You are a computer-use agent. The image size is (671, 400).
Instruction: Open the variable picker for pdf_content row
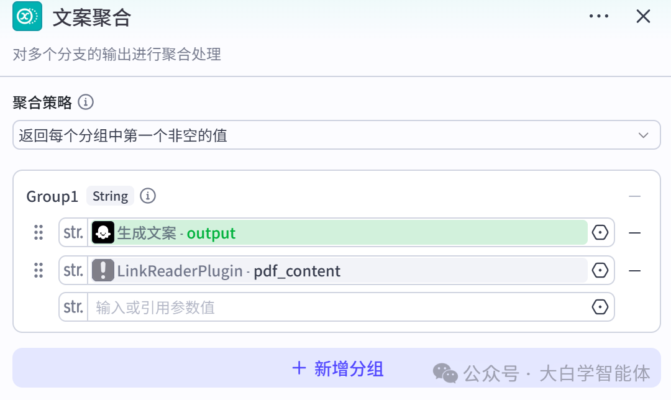tap(599, 270)
